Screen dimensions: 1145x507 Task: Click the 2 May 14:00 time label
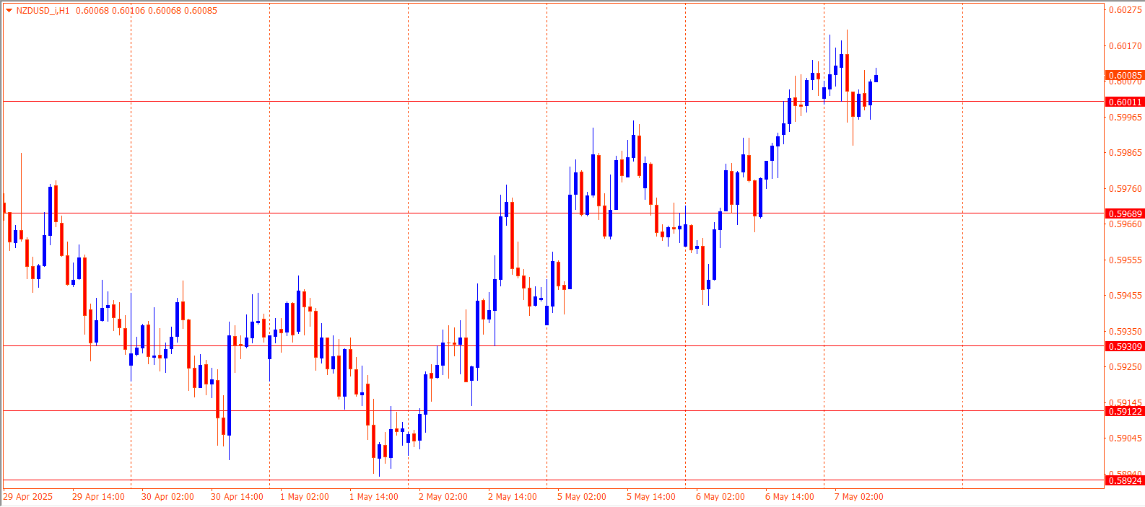(x=513, y=497)
